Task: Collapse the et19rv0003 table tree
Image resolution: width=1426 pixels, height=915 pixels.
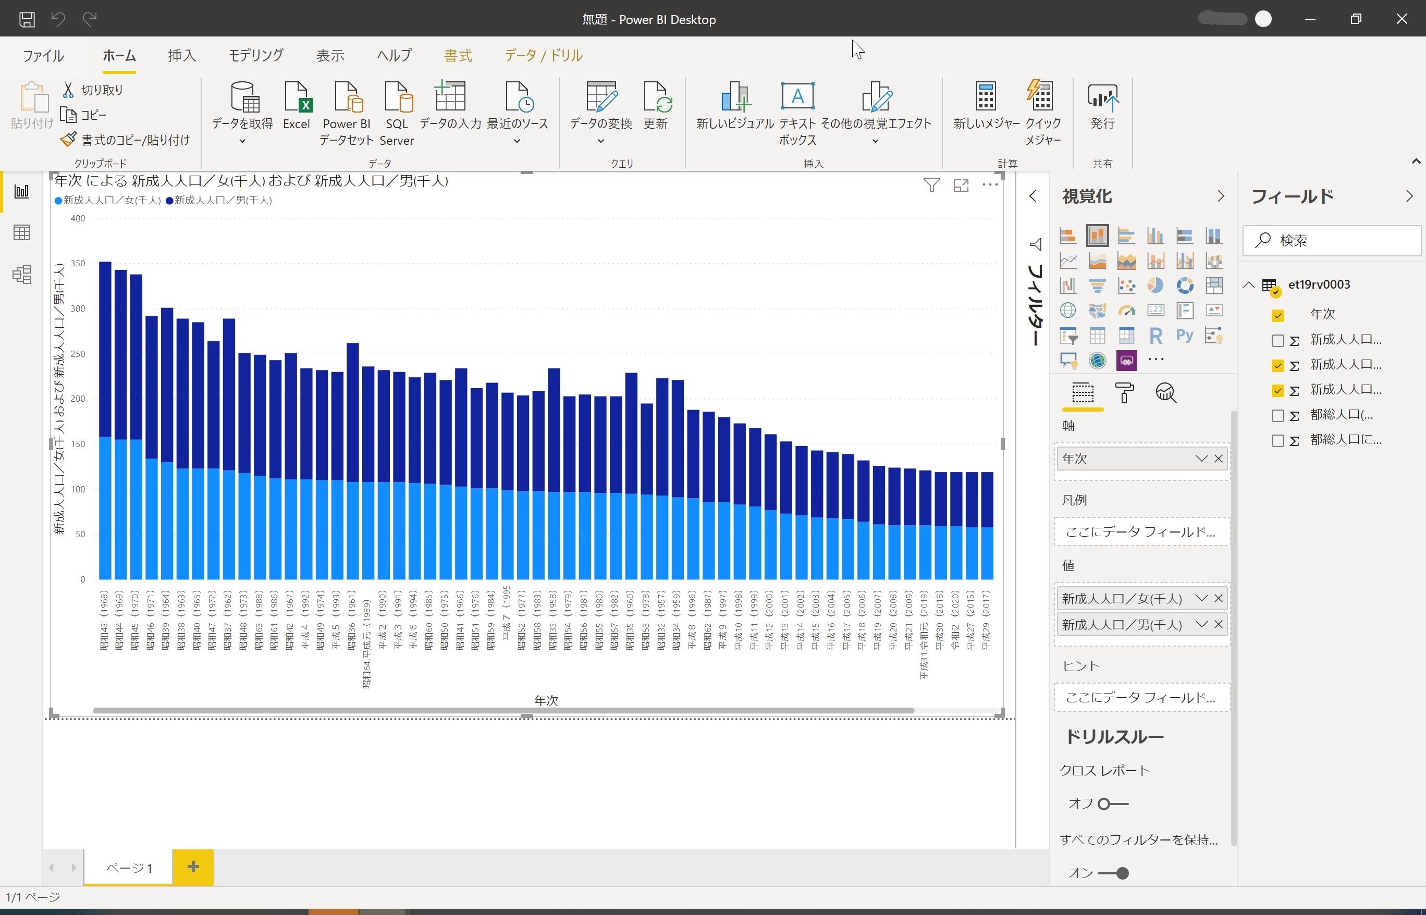Action: [1249, 285]
